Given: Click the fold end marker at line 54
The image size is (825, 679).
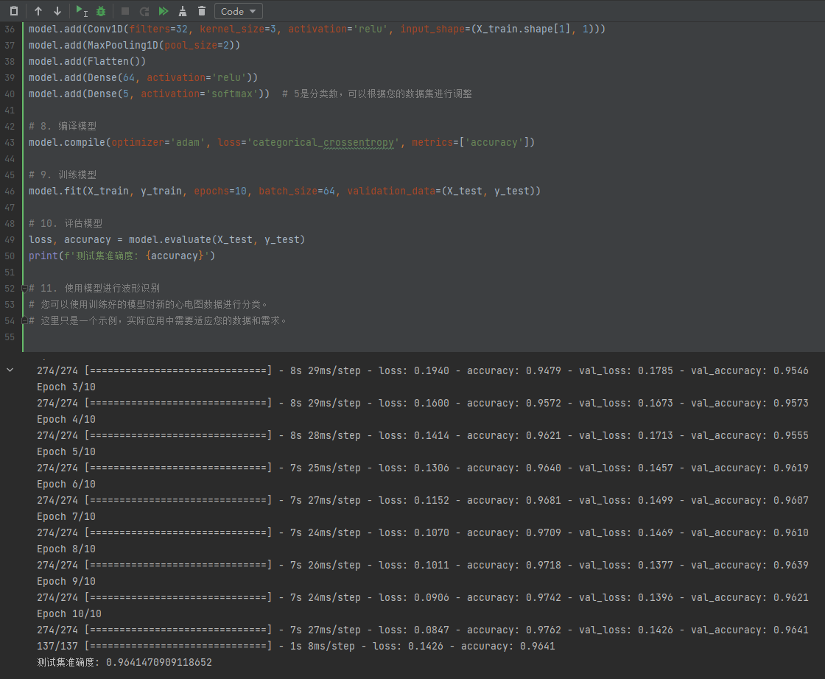Looking at the screenshot, I should point(24,320).
